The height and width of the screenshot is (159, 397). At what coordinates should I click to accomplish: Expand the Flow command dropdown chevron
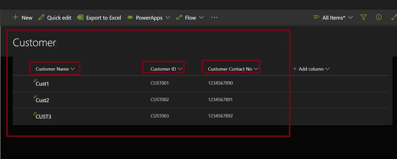click(x=201, y=18)
